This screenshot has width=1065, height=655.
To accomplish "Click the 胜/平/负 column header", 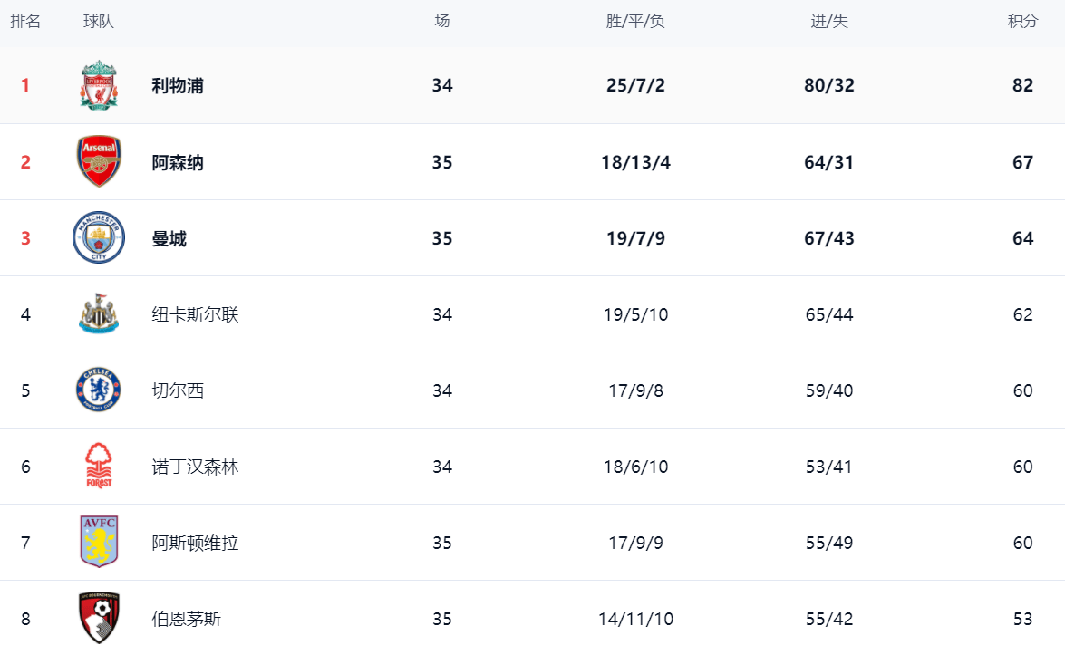I will 634,22.
